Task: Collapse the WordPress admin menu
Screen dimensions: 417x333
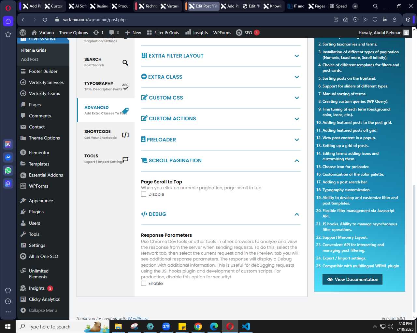Action: point(38,310)
